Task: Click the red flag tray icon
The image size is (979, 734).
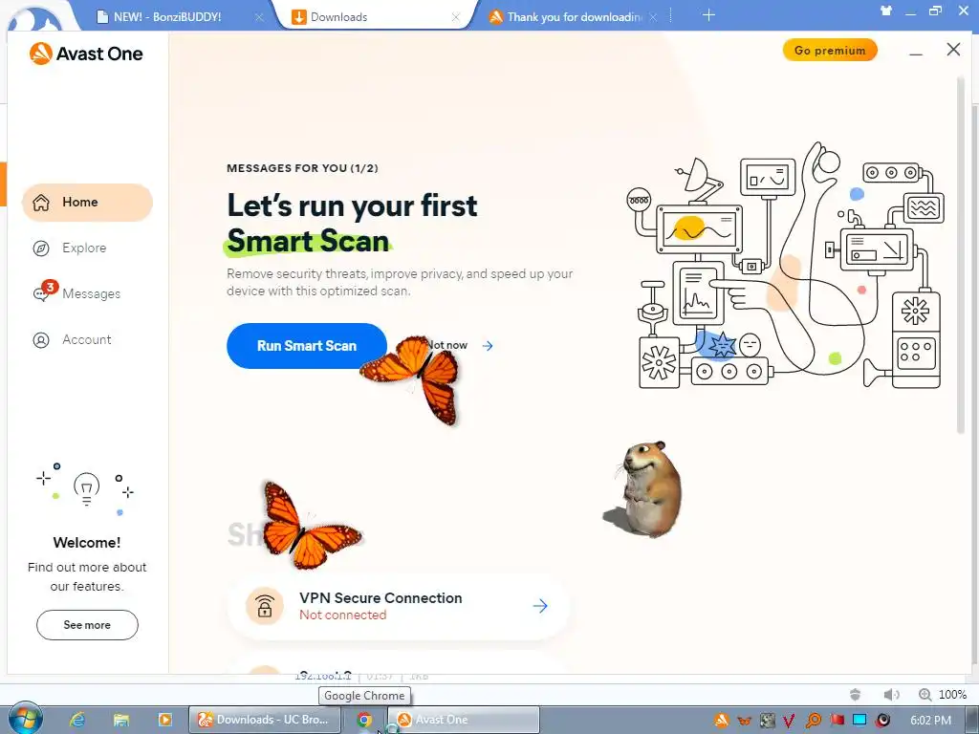Action: pyautogui.click(x=838, y=721)
